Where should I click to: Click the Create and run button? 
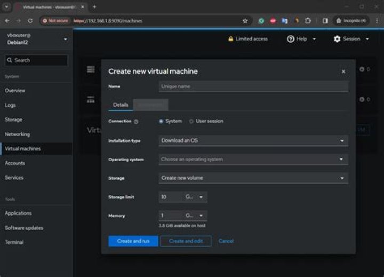(x=133, y=241)
